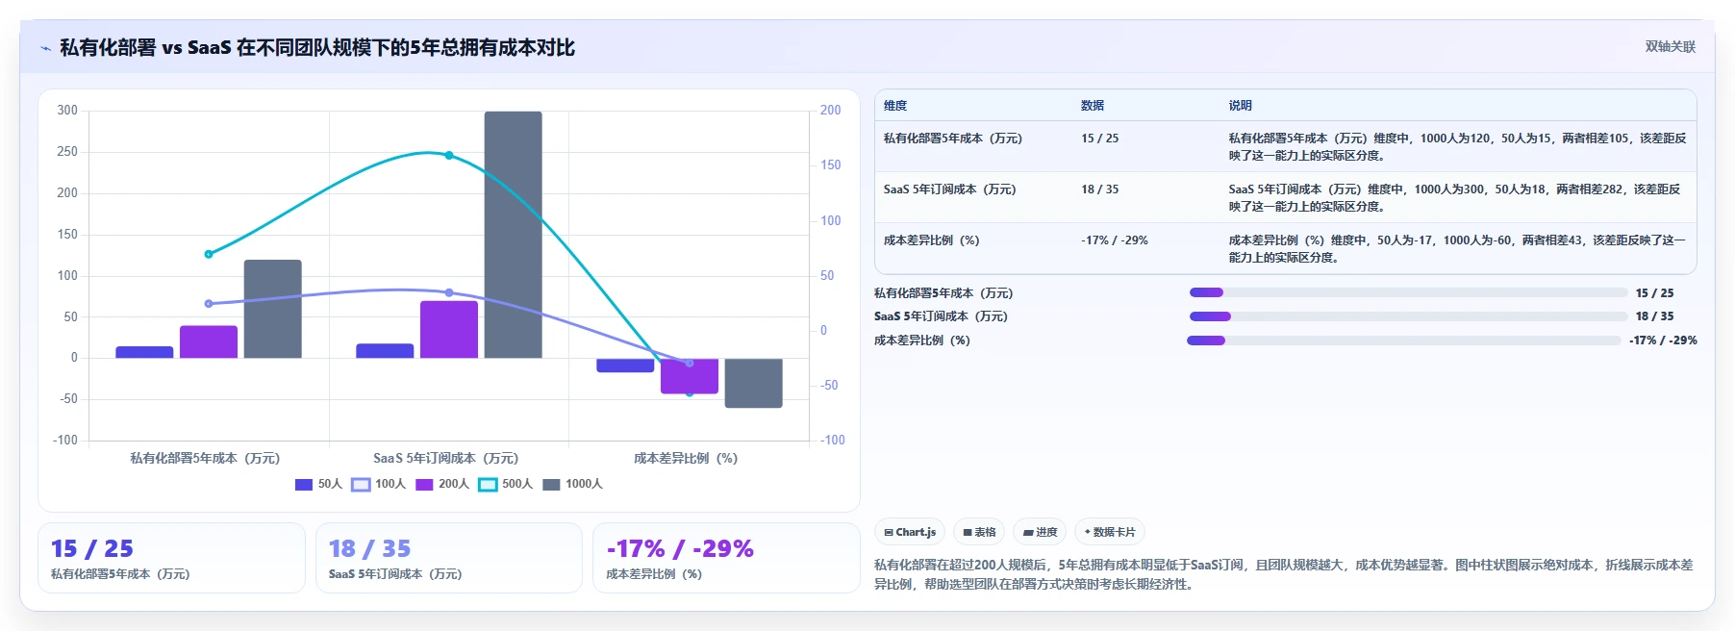Viewport: 1735px width, 631px height.
Task: Click the Chart.js tag
Action: pos(910,532)
